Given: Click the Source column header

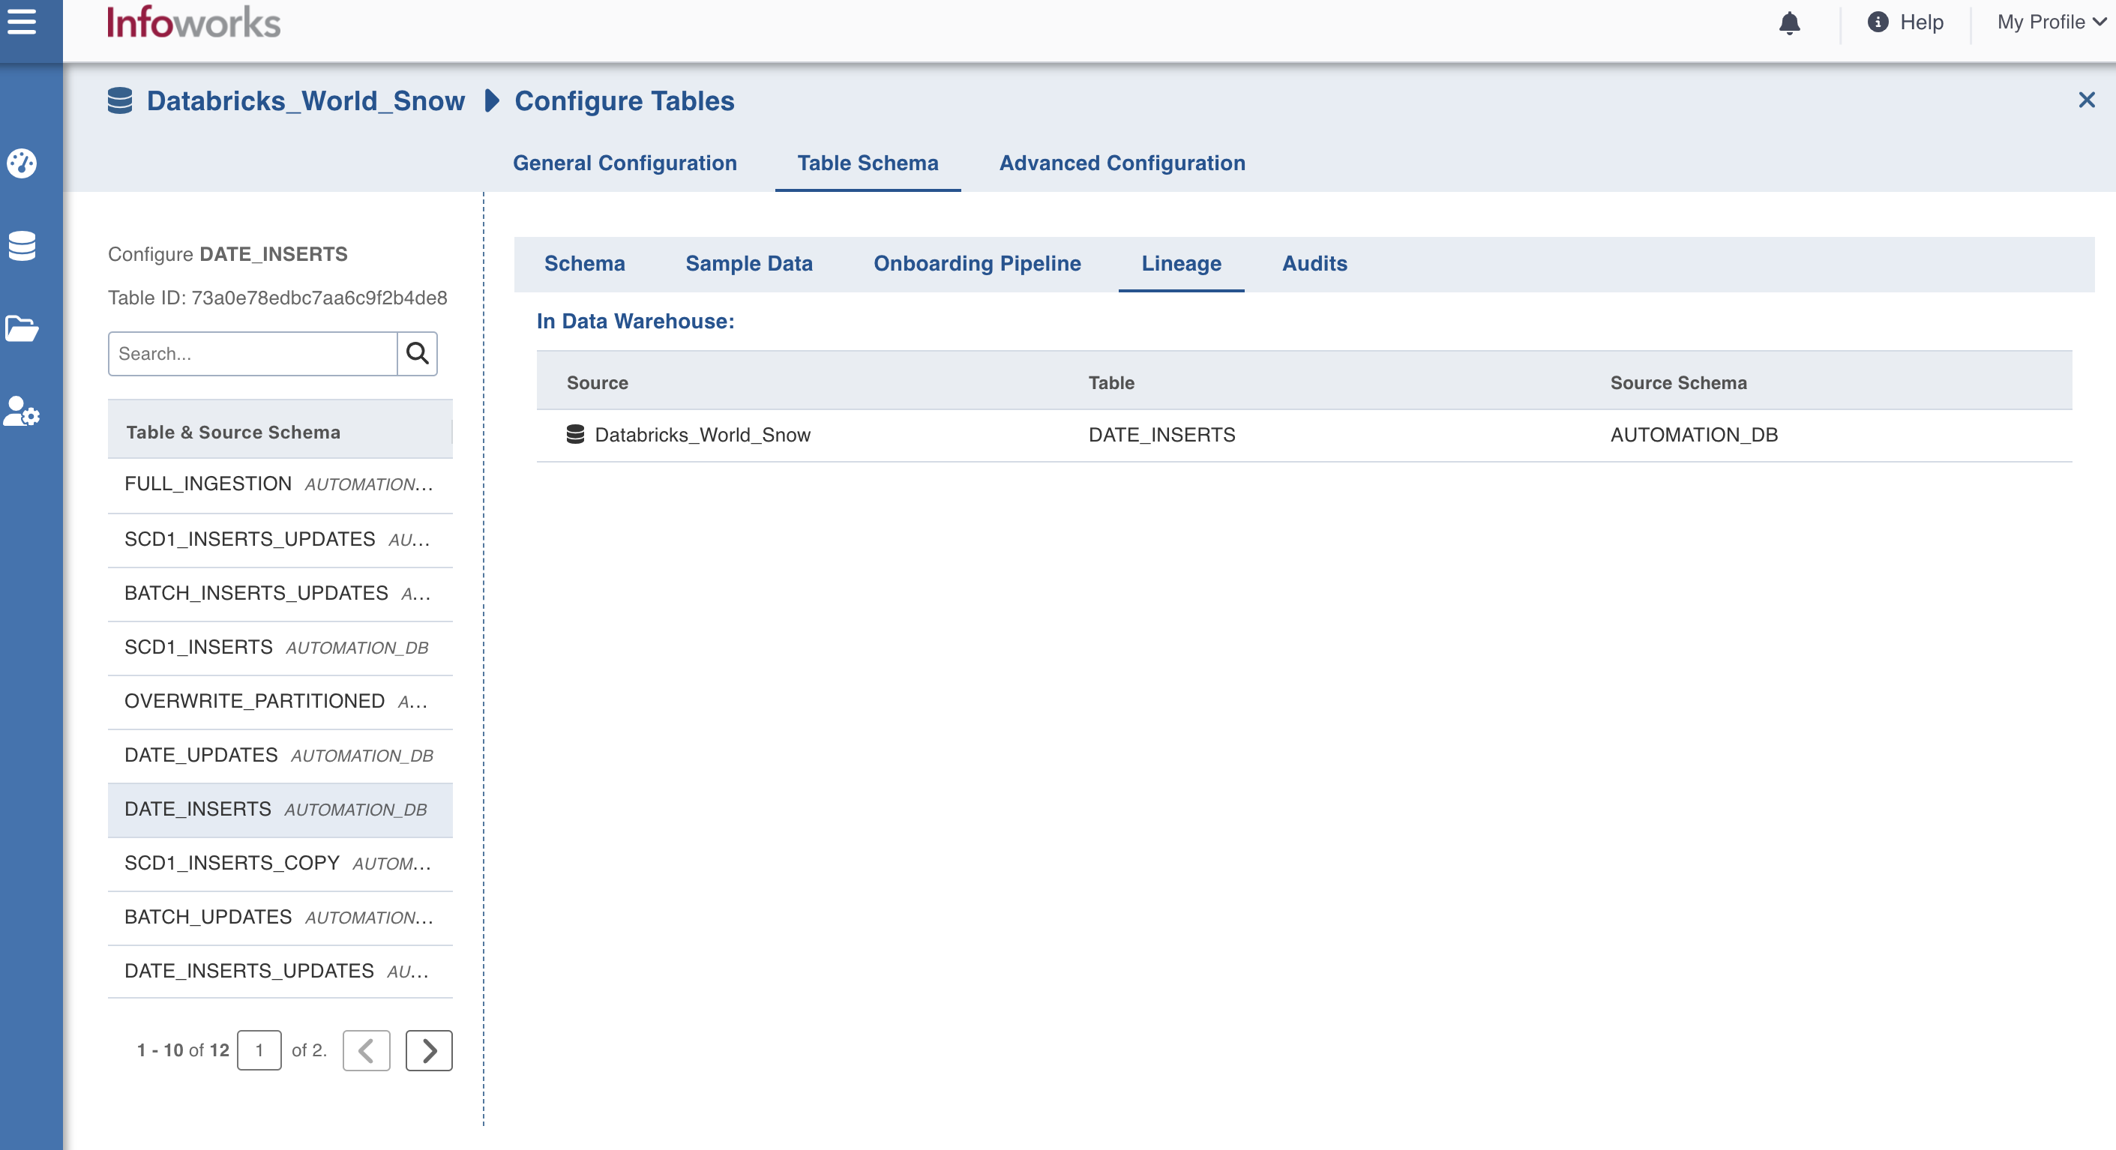Looking at the screenshot, I should (x=597, y=383).
